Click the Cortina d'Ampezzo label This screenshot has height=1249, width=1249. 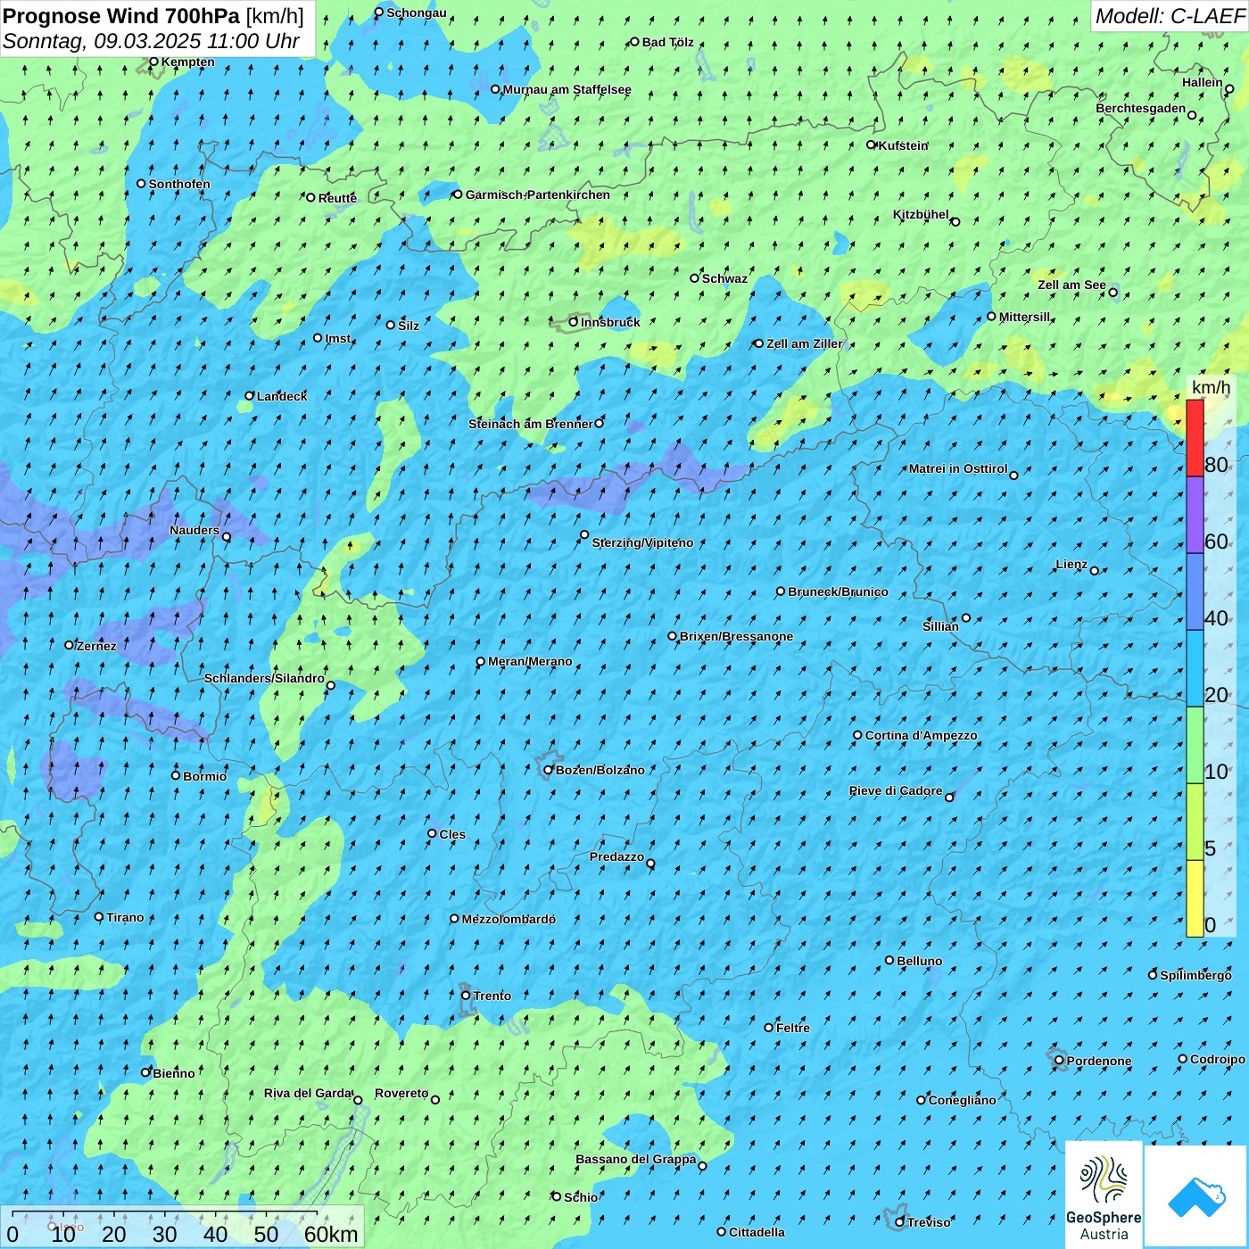point(922,735)
